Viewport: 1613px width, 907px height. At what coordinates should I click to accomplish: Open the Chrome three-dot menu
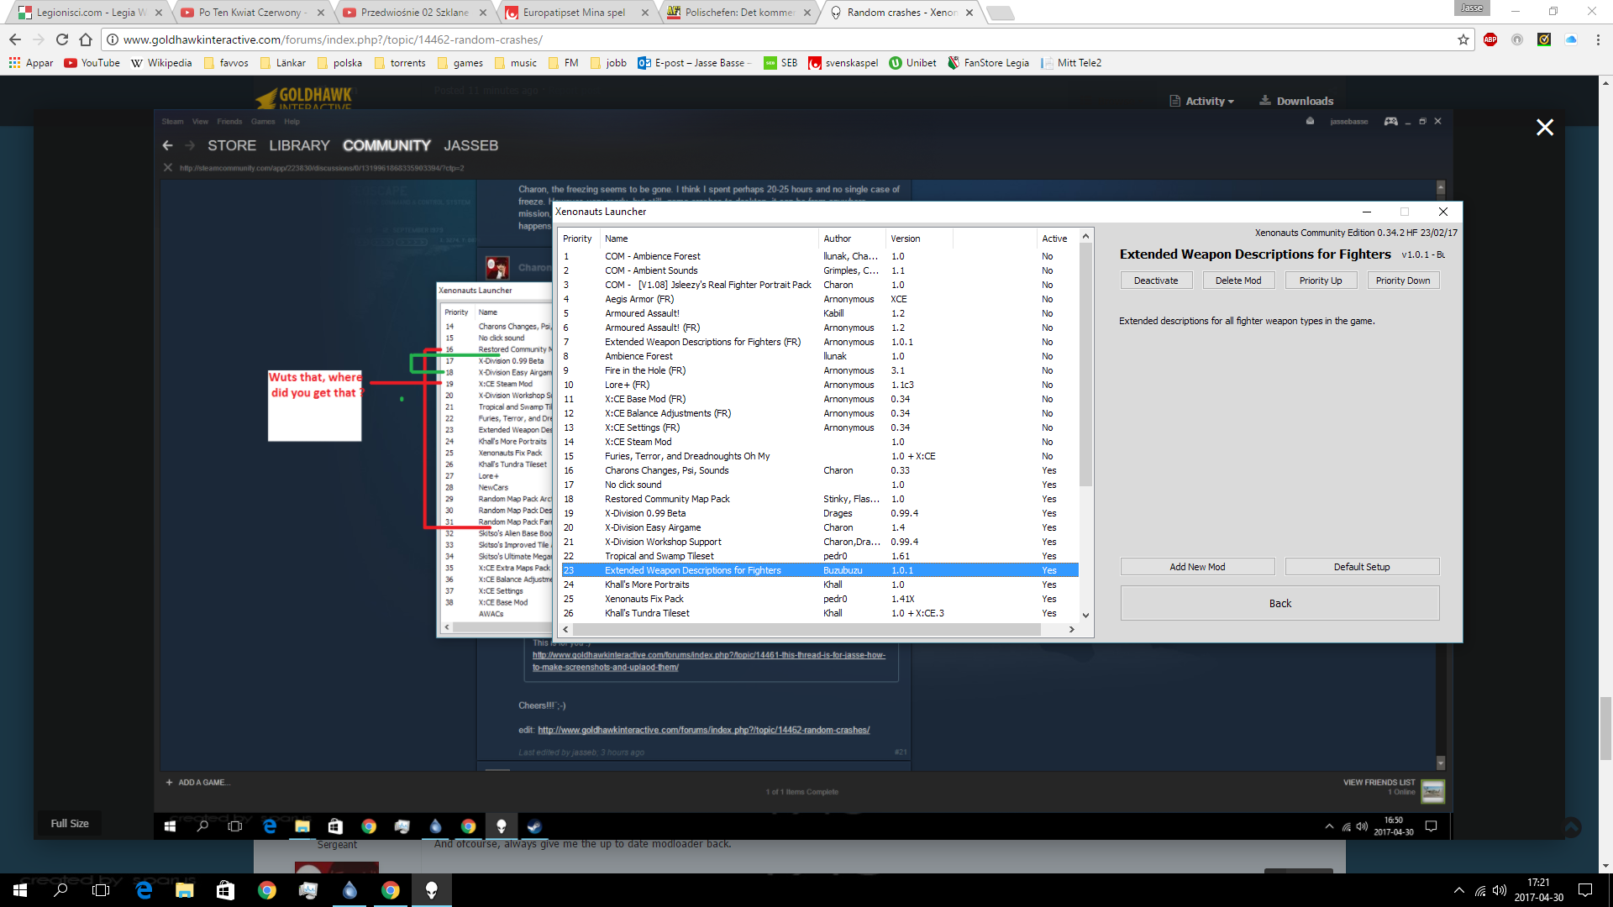coord(1598,39)
